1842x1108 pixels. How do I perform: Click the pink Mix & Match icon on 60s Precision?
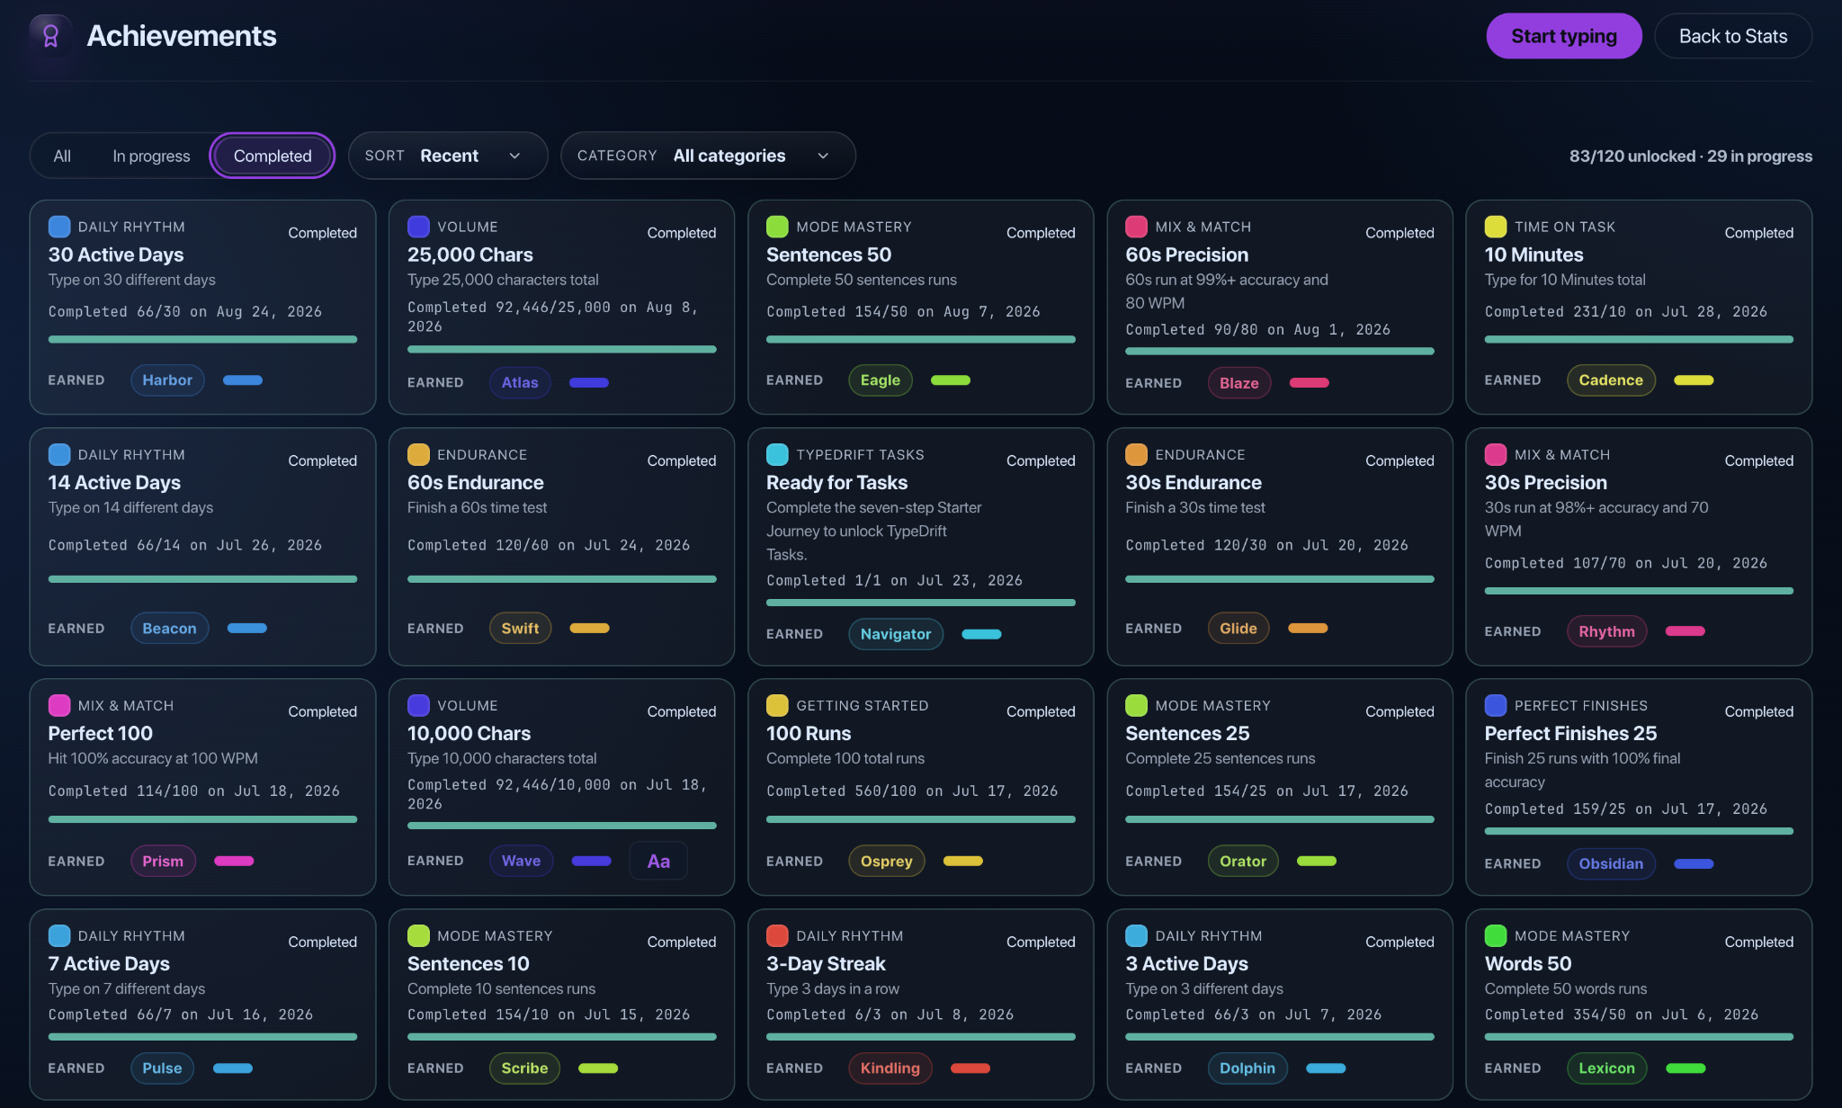tap(1136, 227)
